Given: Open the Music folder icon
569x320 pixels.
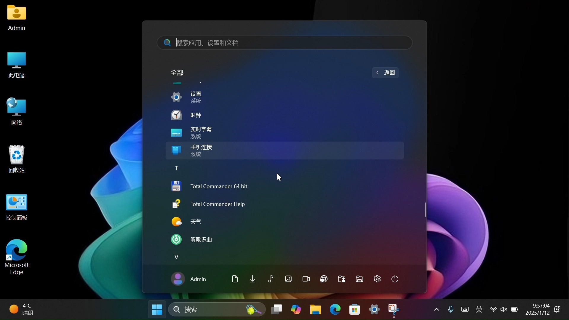Looking at the screenshot, I should [270, 279].
